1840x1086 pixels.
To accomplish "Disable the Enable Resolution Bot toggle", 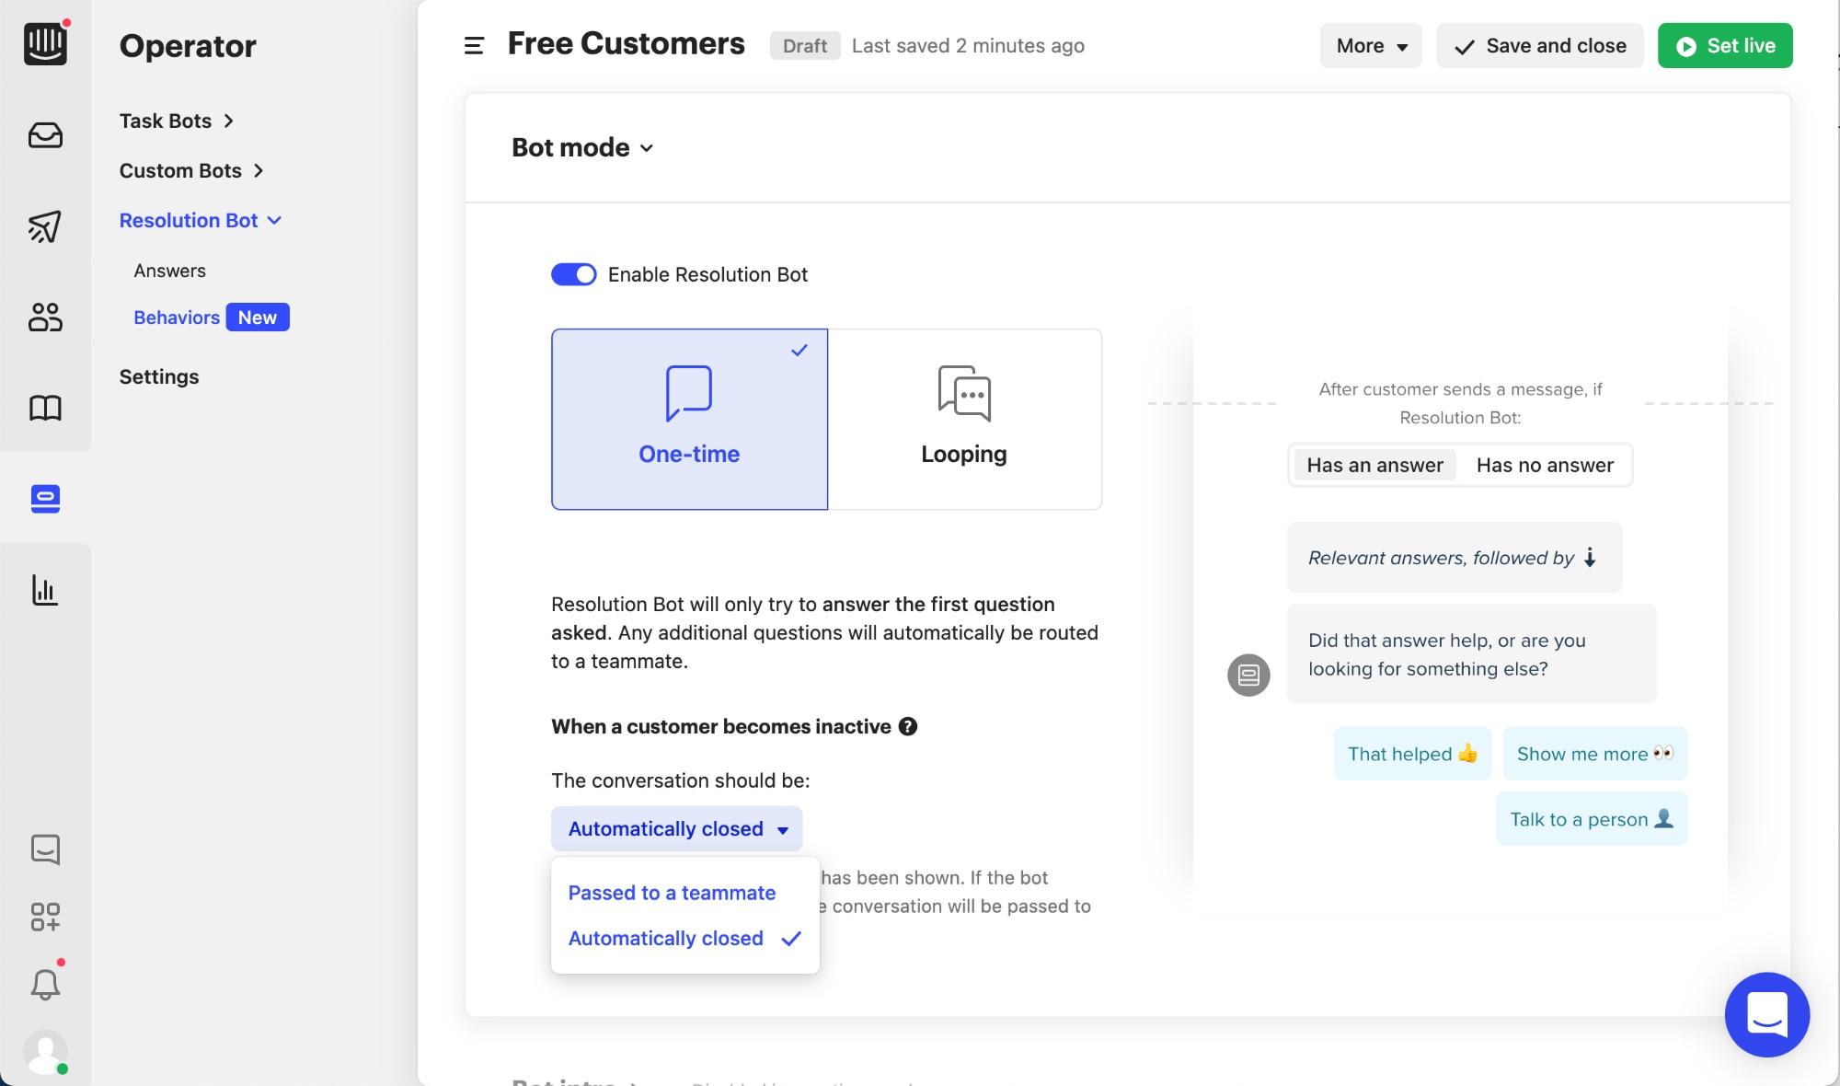I will (573, 273).
